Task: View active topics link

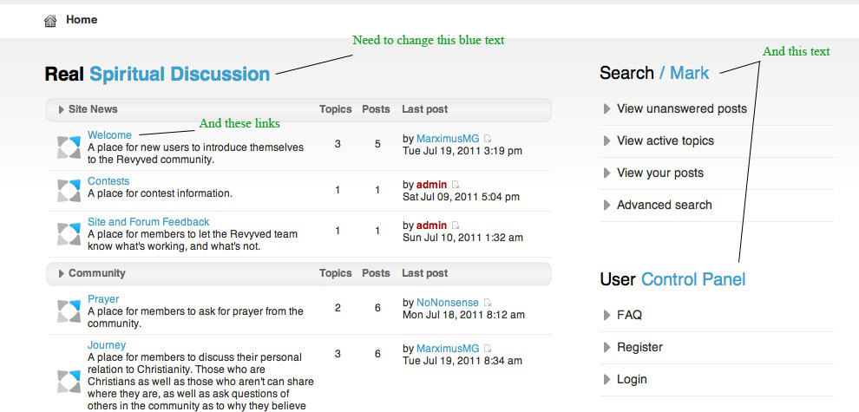Action: click(666, 141)
